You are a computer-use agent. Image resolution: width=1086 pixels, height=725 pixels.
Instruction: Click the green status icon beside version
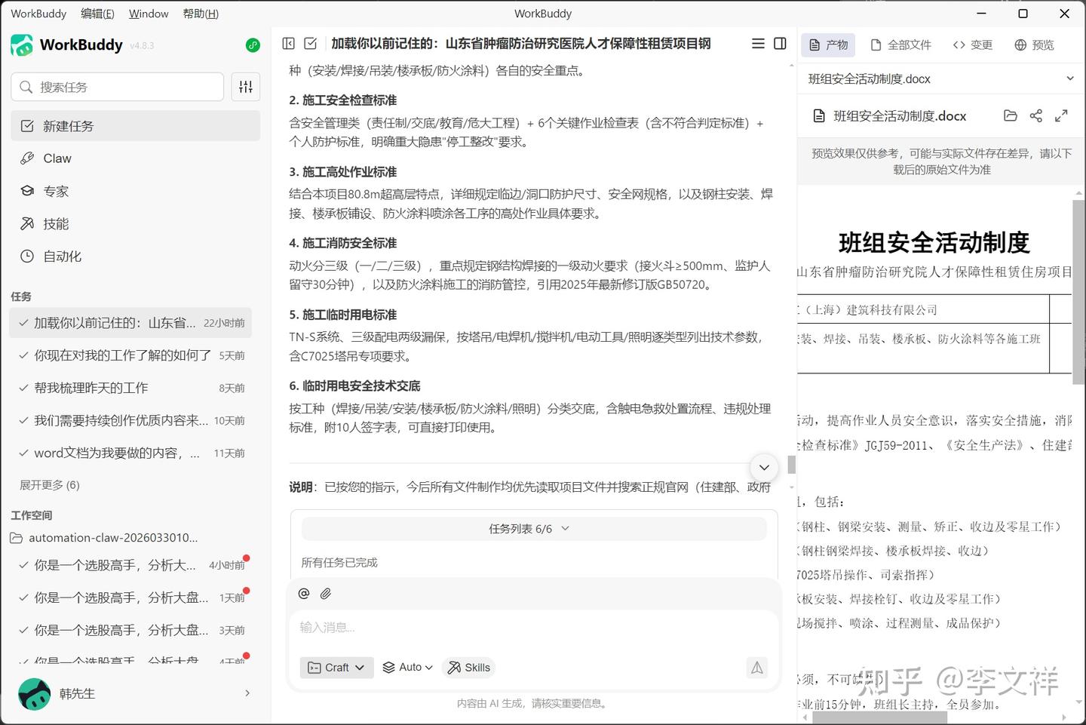tap(253, 45)
